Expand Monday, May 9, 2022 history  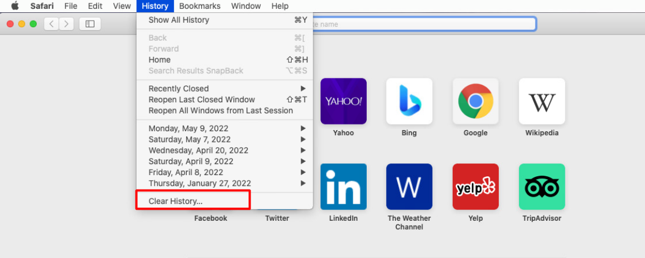[x=224, y=128]
